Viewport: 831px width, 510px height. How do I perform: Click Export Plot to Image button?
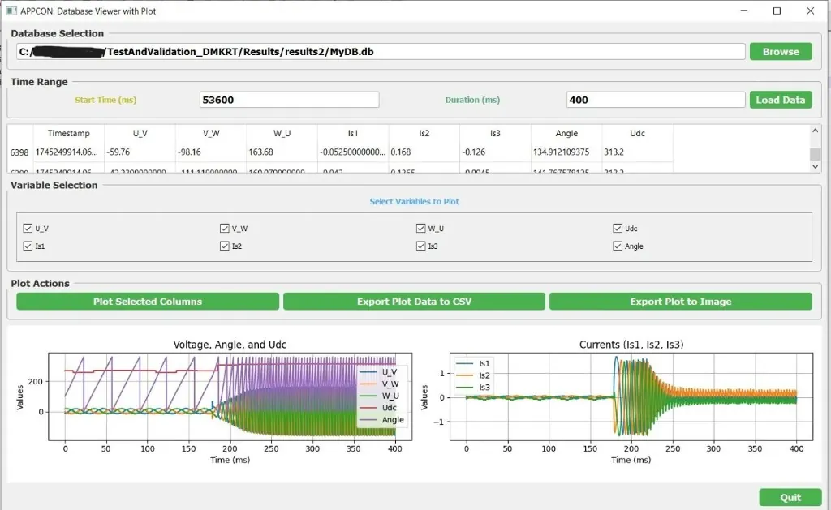coord(681,302)
